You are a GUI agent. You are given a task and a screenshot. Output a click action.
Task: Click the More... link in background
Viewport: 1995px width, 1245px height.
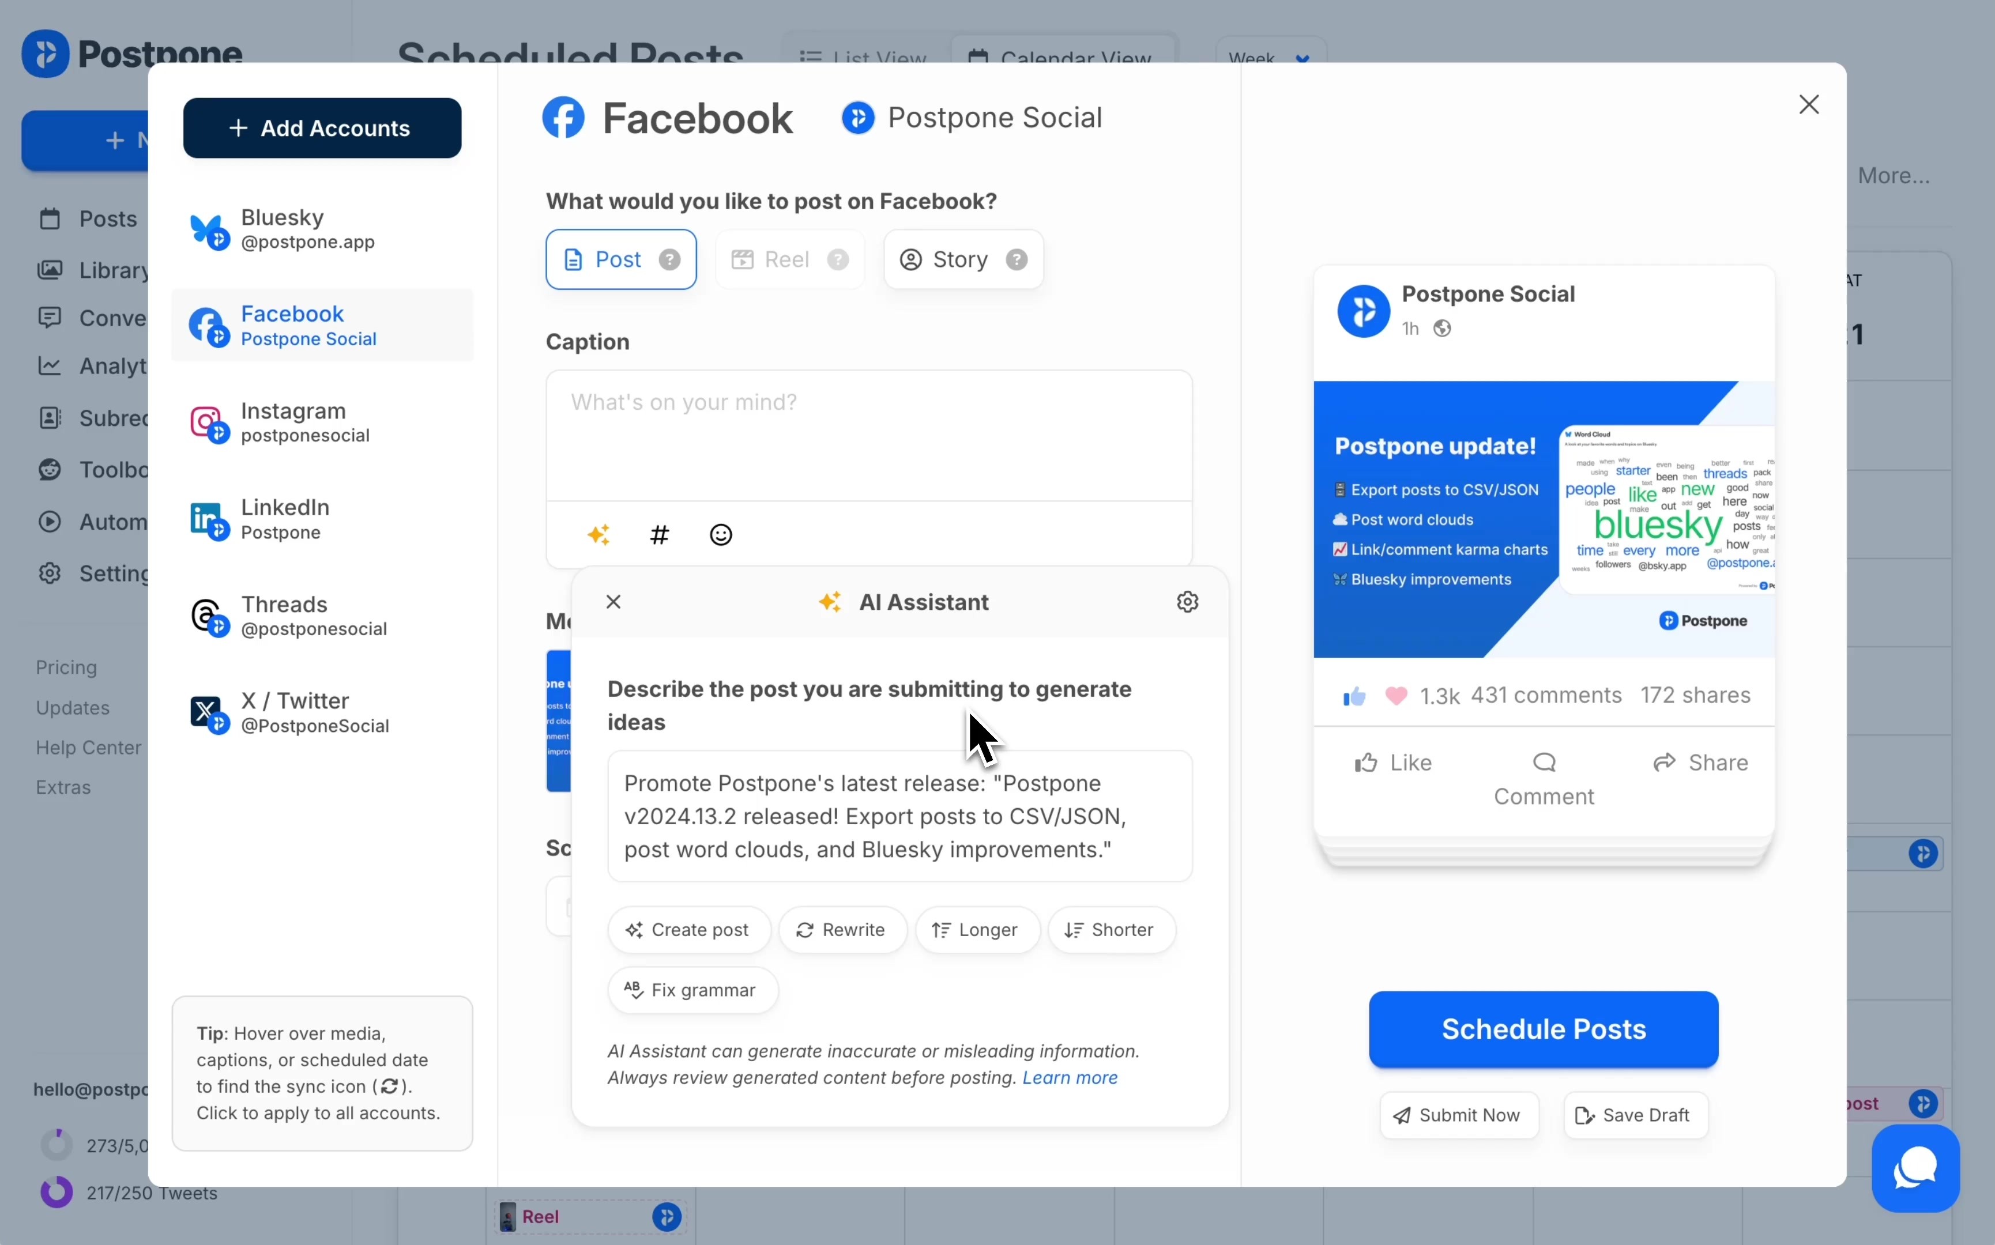pyautogui.click(x=1893, y=175)
